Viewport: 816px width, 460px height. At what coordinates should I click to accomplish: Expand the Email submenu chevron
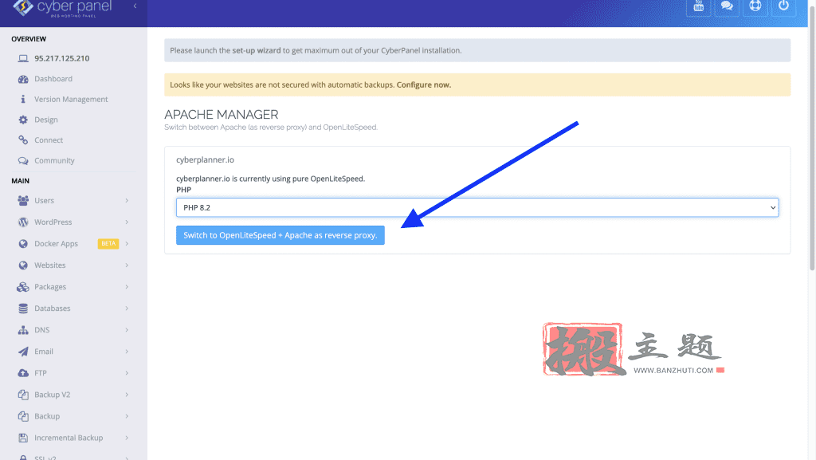pos(127,352)
